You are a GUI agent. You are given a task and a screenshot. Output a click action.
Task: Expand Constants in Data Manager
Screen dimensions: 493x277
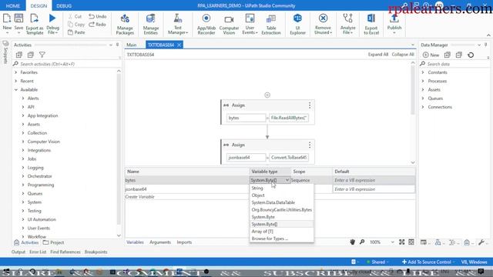click(x=423, y=72)
